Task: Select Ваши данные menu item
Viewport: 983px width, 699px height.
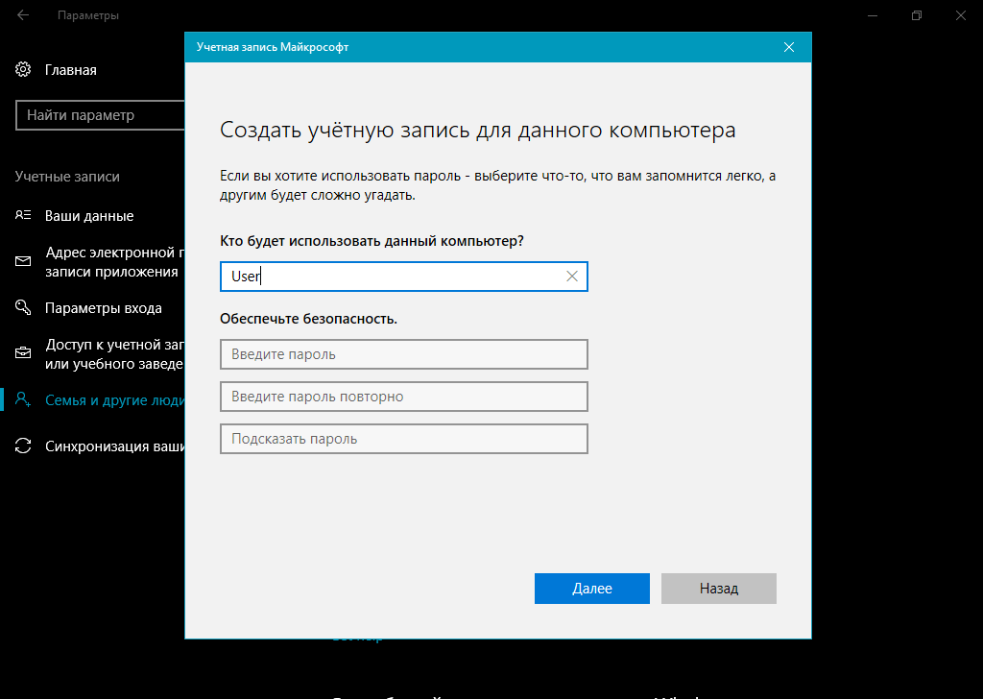Action: click(89, 216)
